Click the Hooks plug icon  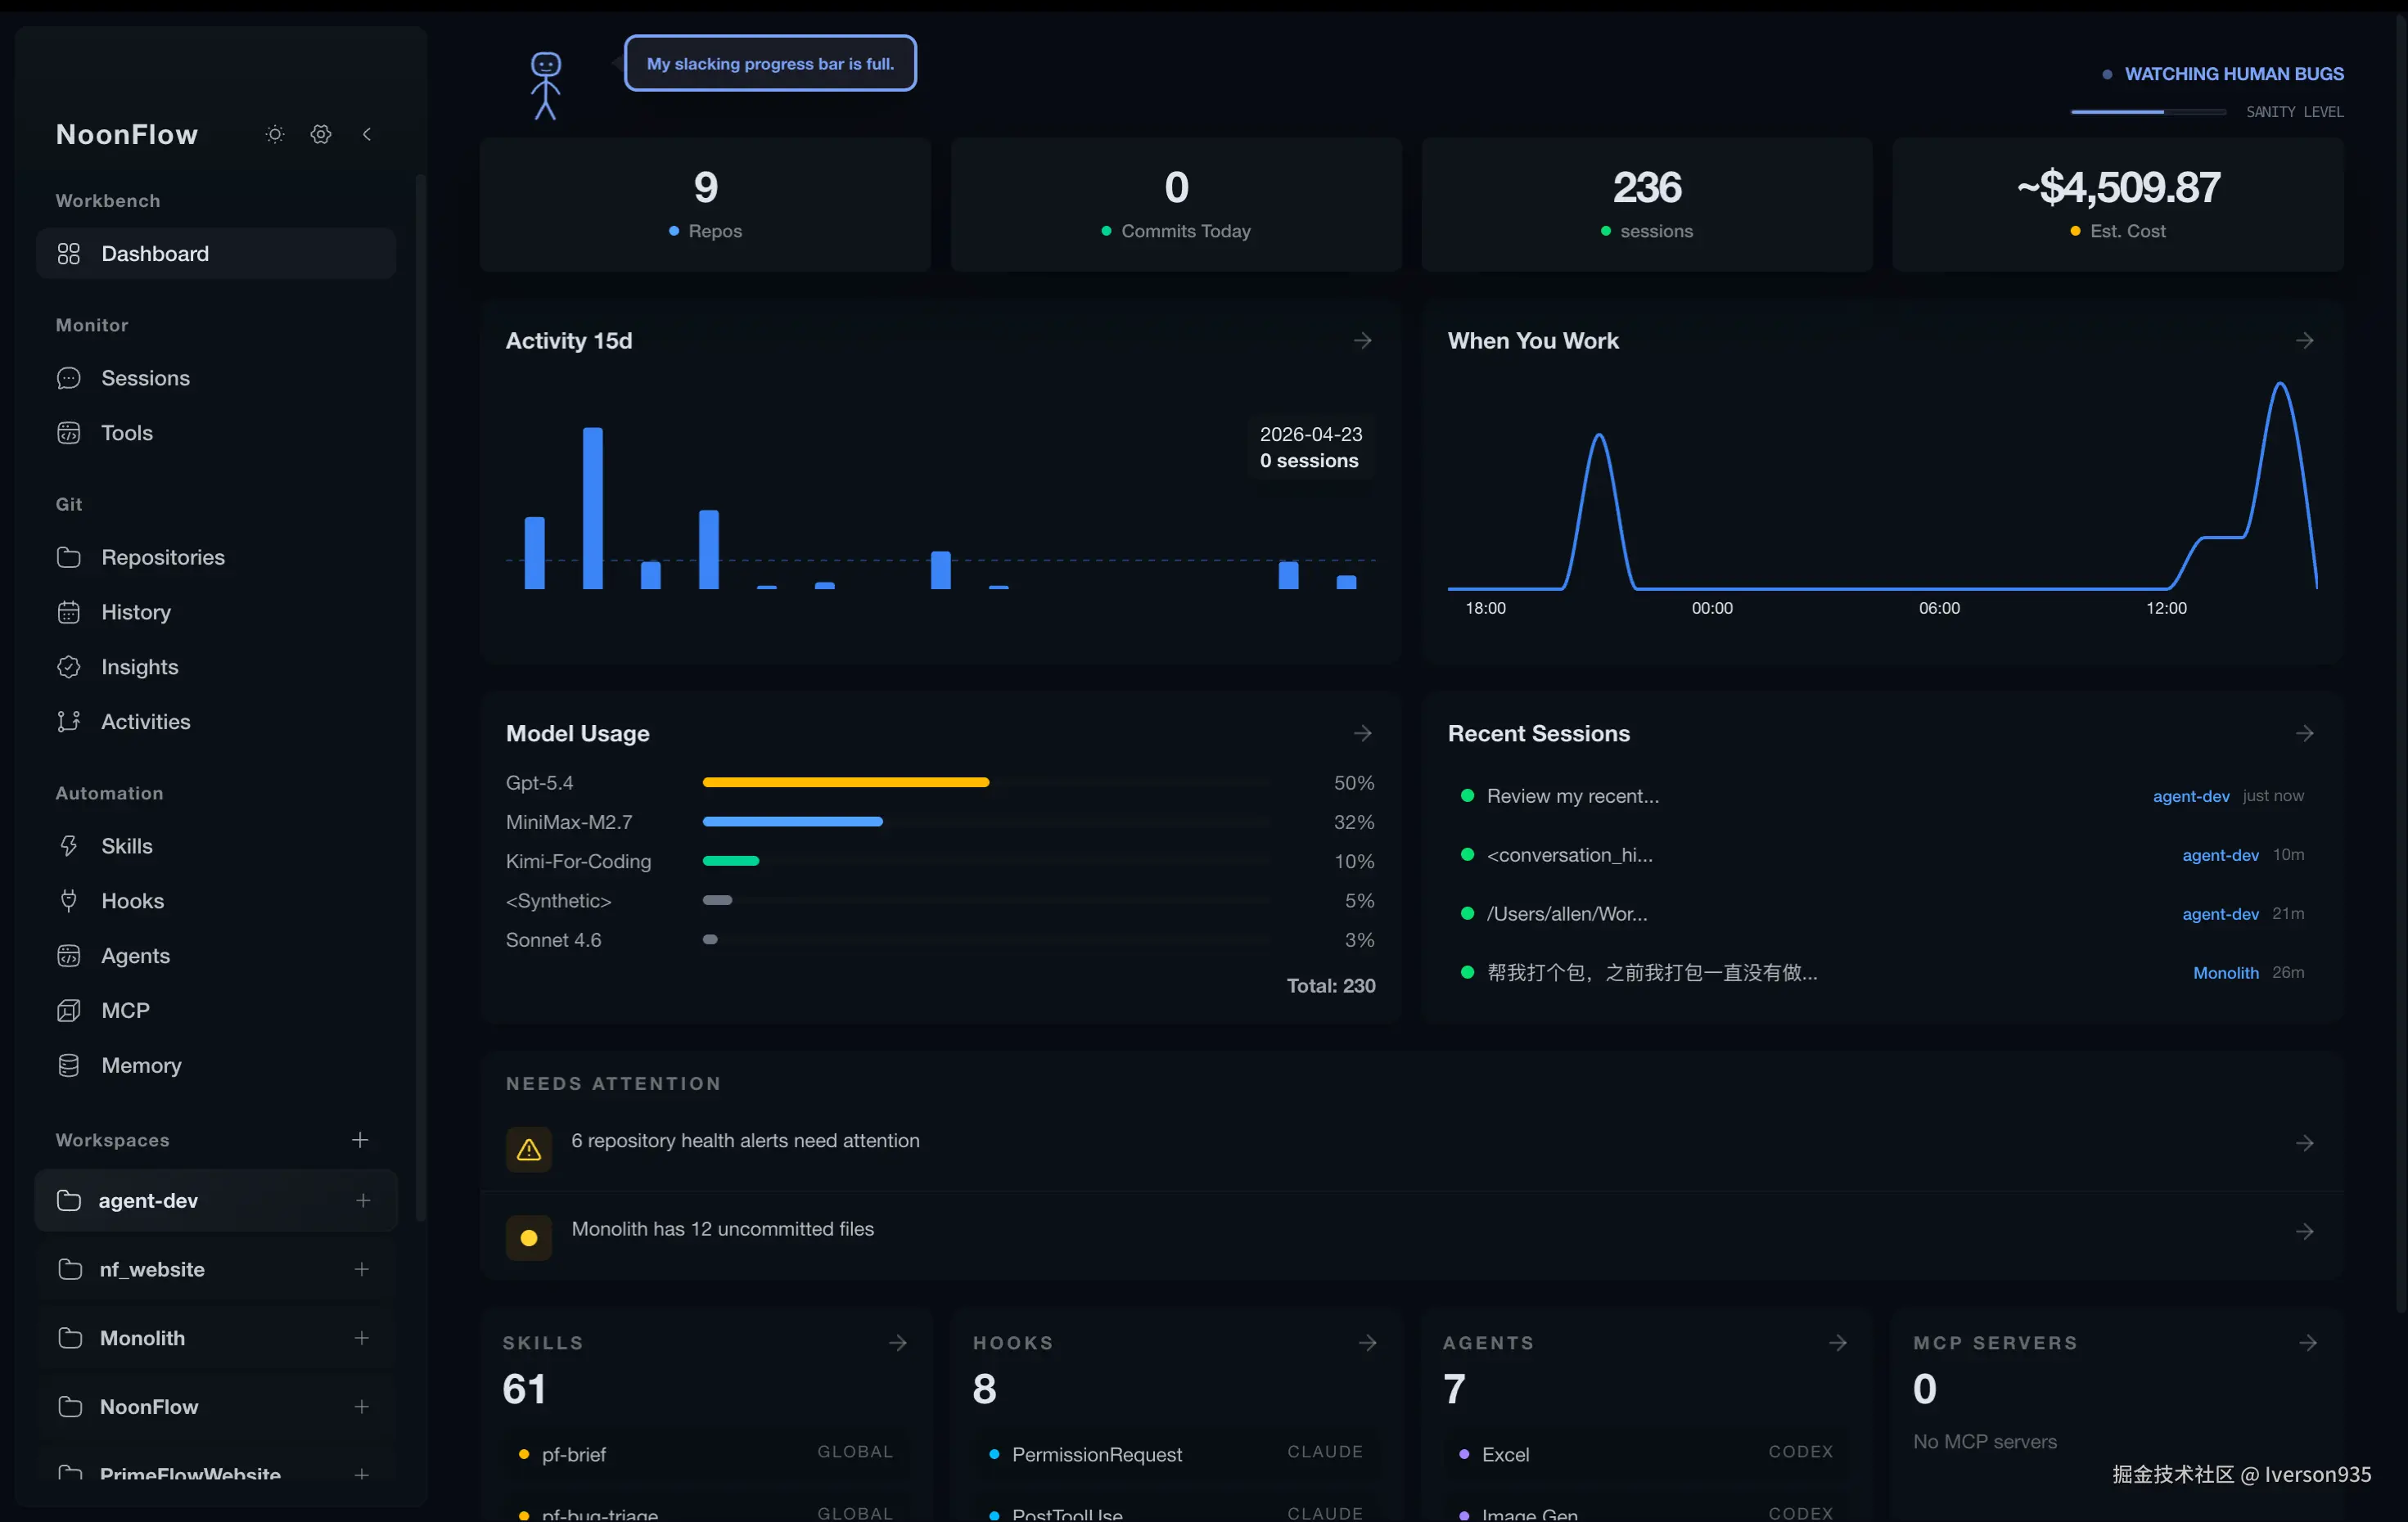pyautogui.click(x=69, y=901)
